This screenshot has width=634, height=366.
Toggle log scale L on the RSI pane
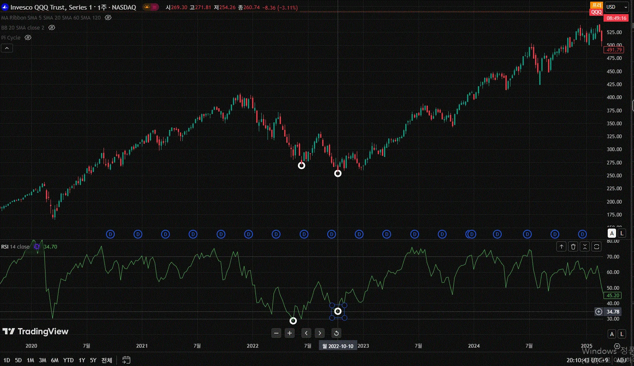pyautogui.click(x=622, y=334)
